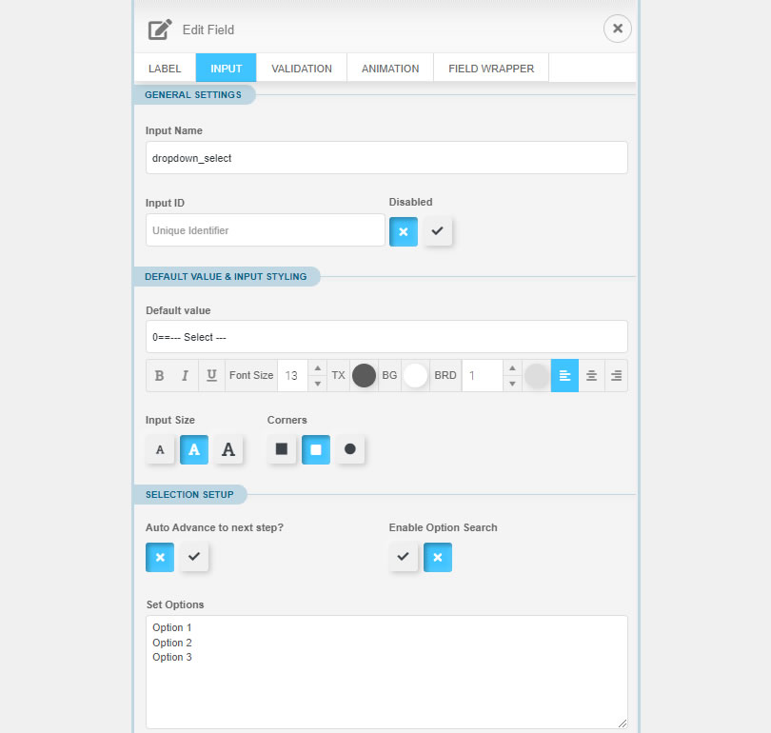
Task: Click the Font Size number field
Action: (292, 376)
